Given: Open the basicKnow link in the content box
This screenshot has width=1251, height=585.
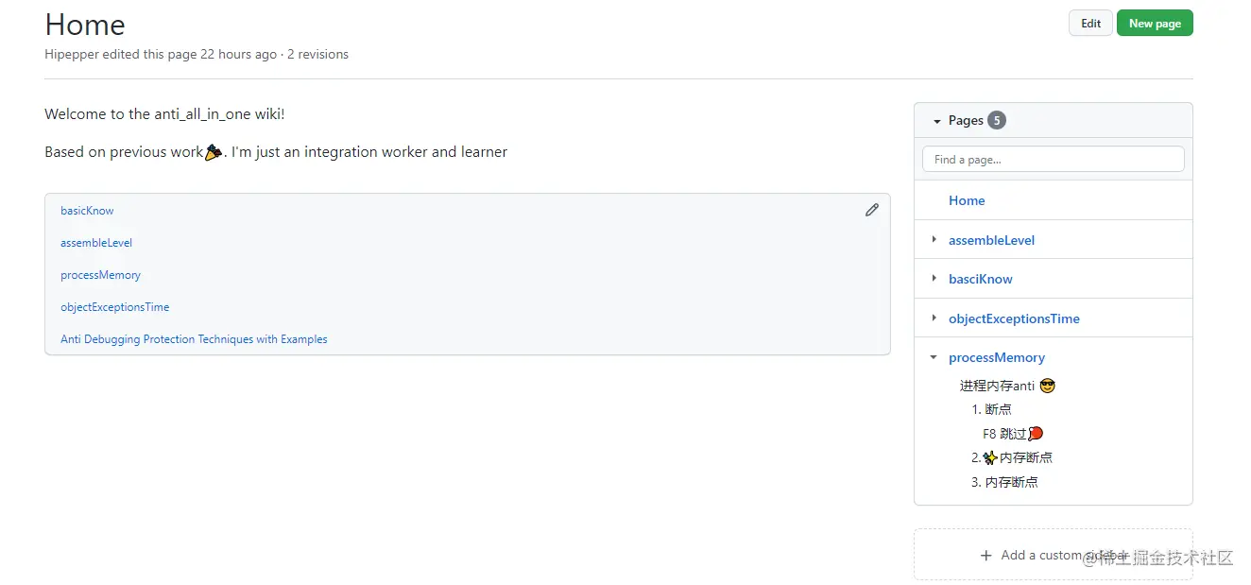Looking at the screenshot, I should [87, 211].
